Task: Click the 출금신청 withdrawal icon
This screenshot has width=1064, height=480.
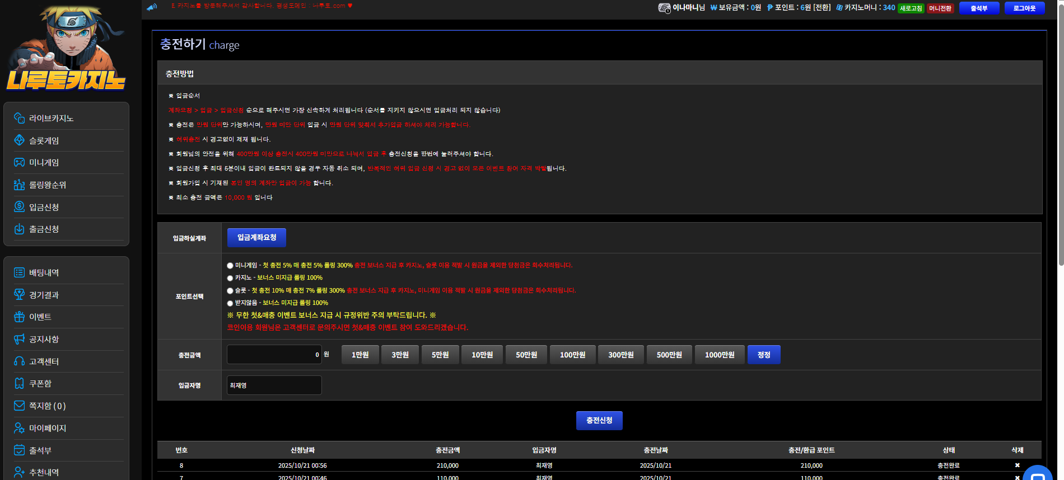Action: pyautogui.click(x=19, y=229)
